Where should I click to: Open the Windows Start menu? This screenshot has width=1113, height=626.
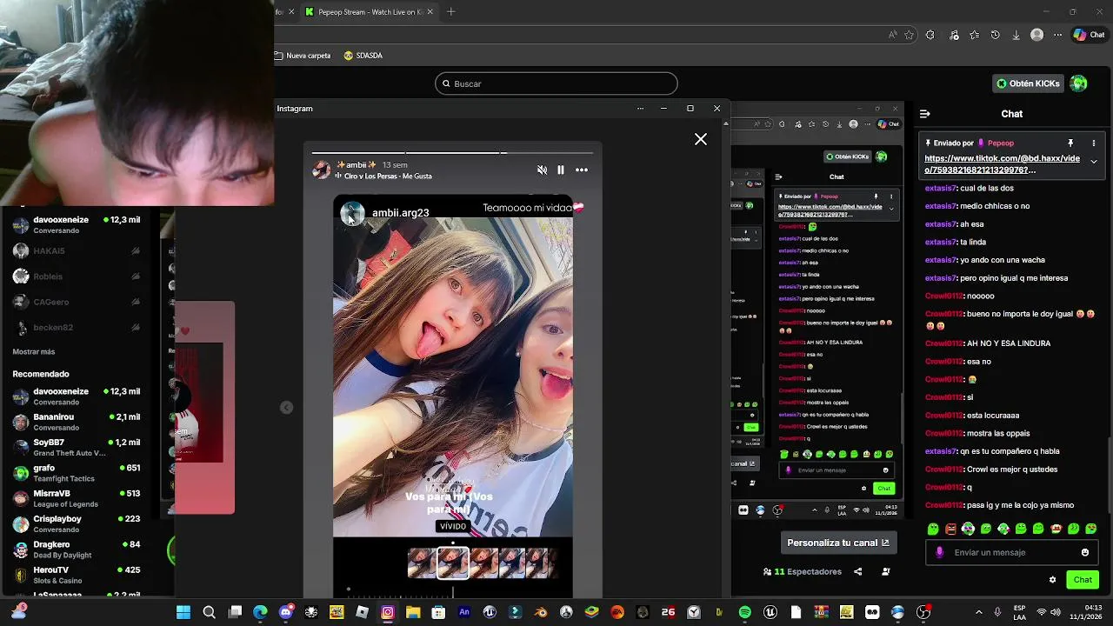click(x=183, y=612)
